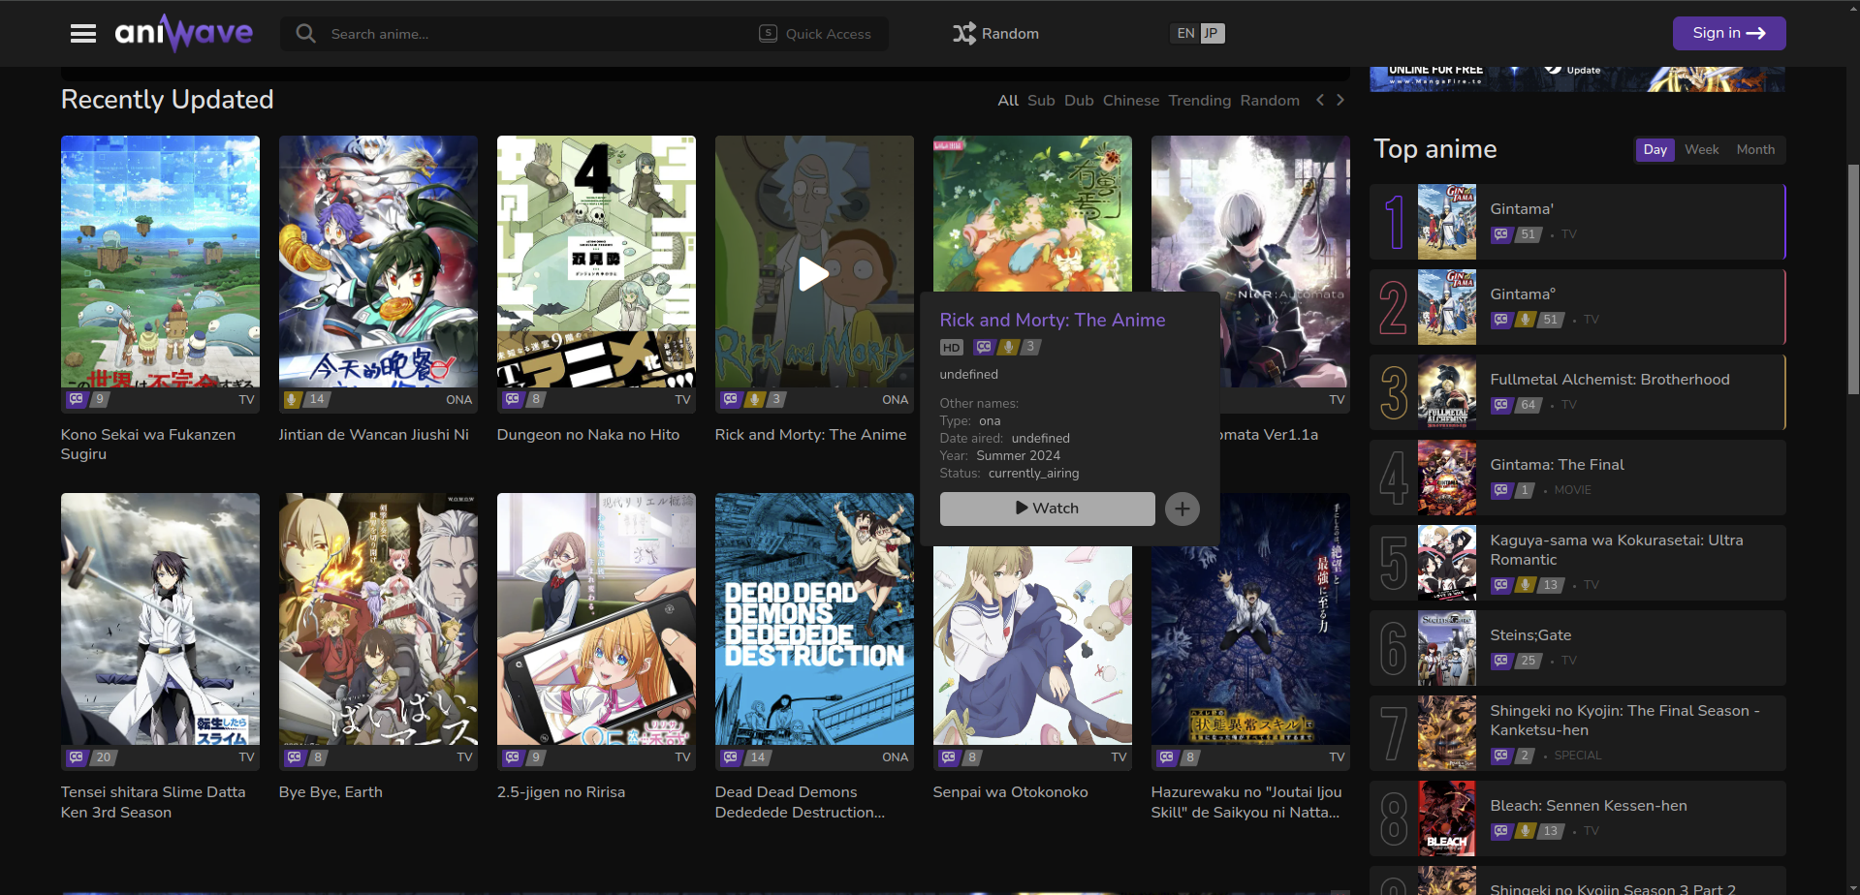This screenshot has width=1860, height=895.
Task: Open the hamburger menu icon
Action: [83, 34]
